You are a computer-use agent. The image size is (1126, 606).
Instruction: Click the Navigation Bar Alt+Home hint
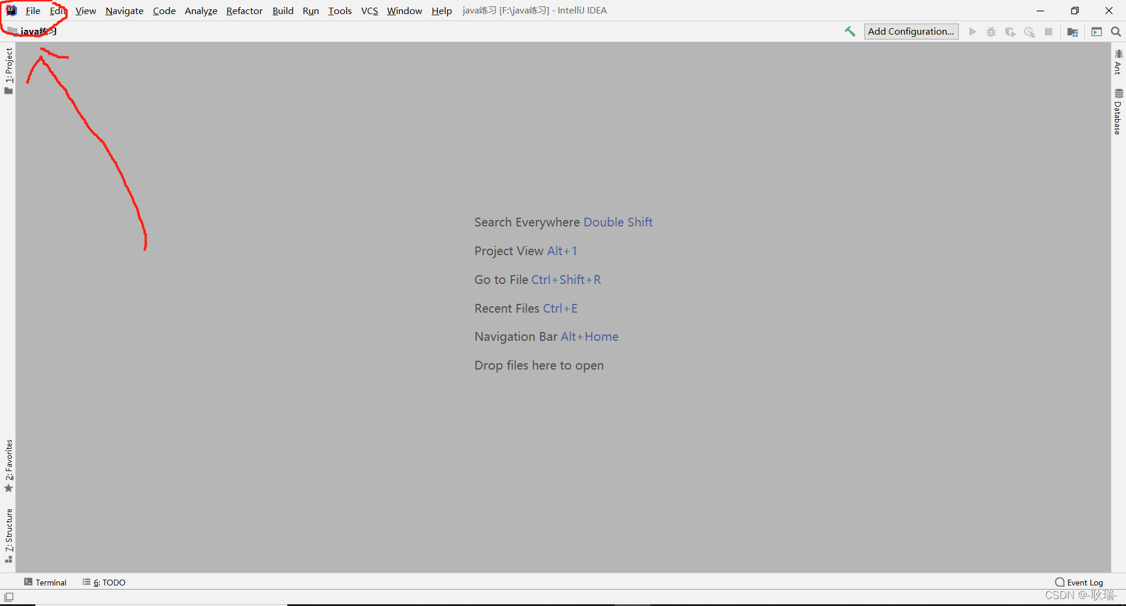coord(546,337)
